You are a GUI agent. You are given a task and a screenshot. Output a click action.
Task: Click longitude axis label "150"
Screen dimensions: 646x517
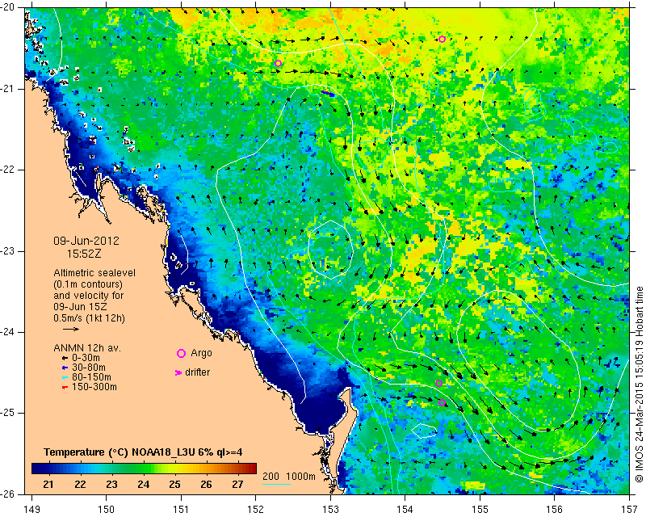[107, 509]
